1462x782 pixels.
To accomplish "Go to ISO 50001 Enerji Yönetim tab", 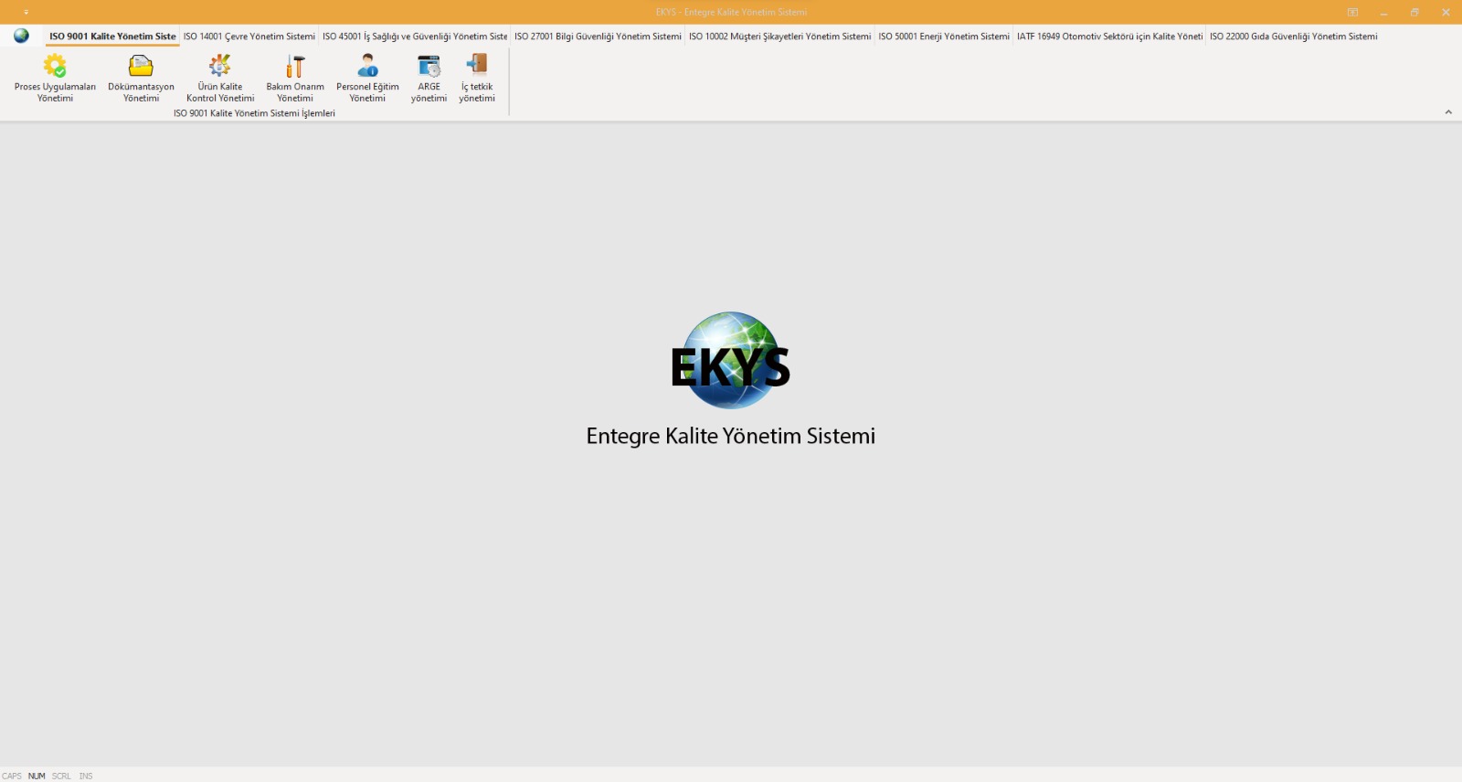I will (944, 37).
